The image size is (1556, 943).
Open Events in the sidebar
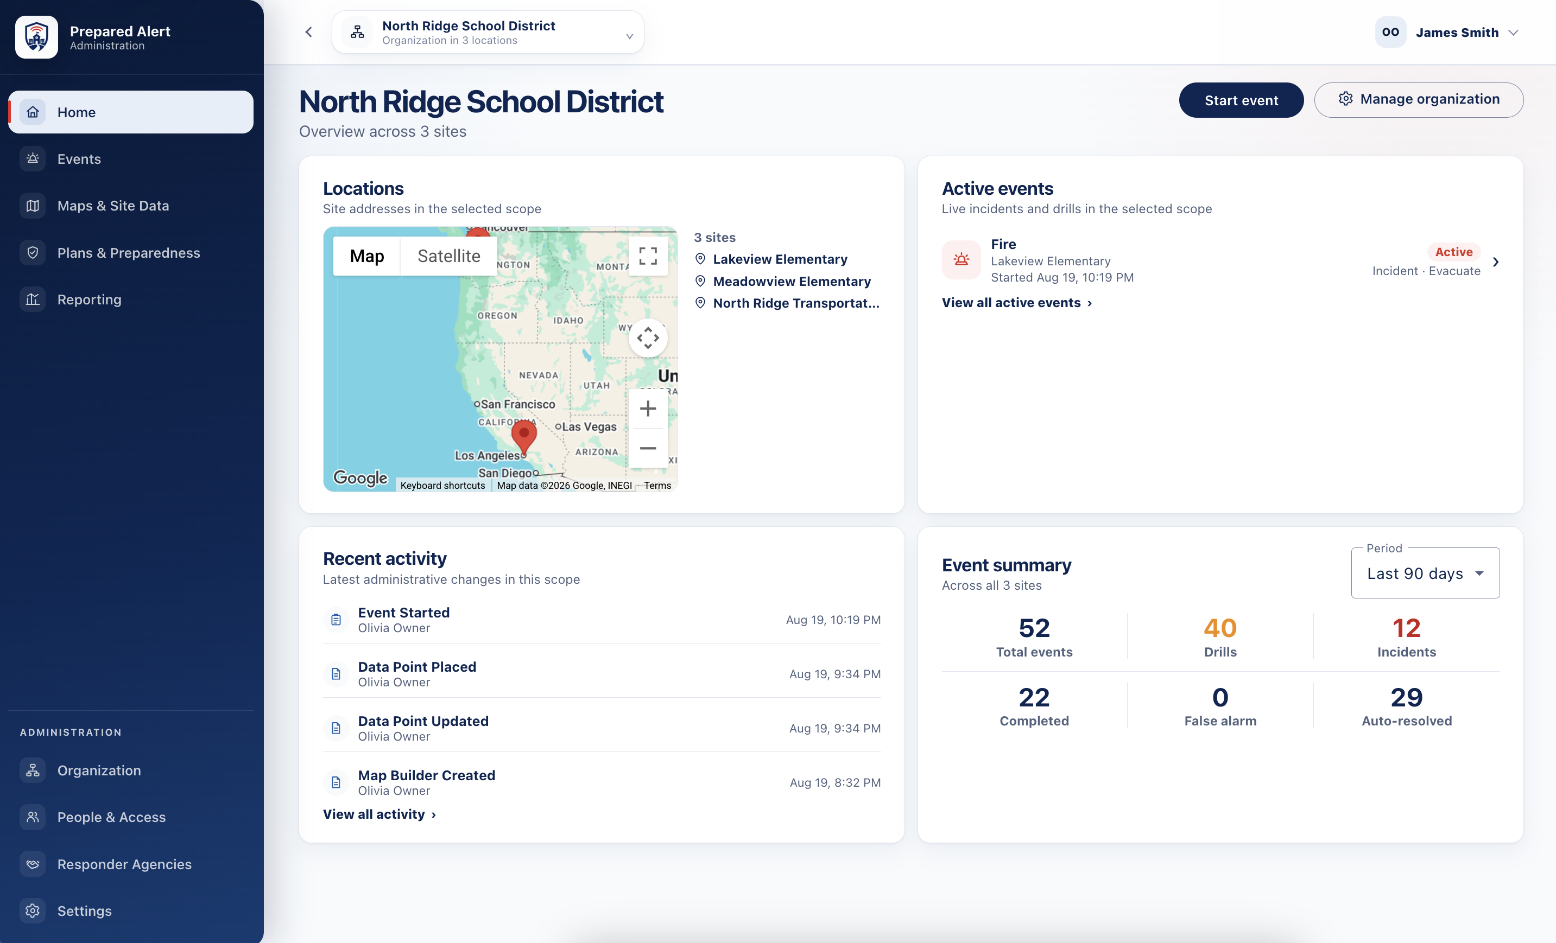131,158
